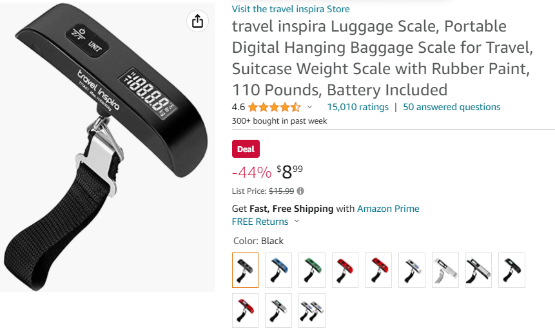The width and height of the screenshot is (555, 333).
Task: Choose the first red scale swatch
Action: [345, 270]
